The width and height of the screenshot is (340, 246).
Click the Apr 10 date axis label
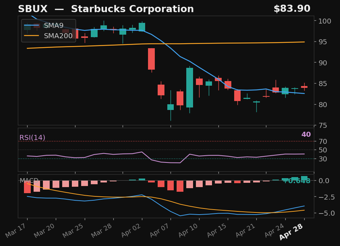(x=189, y=230)
